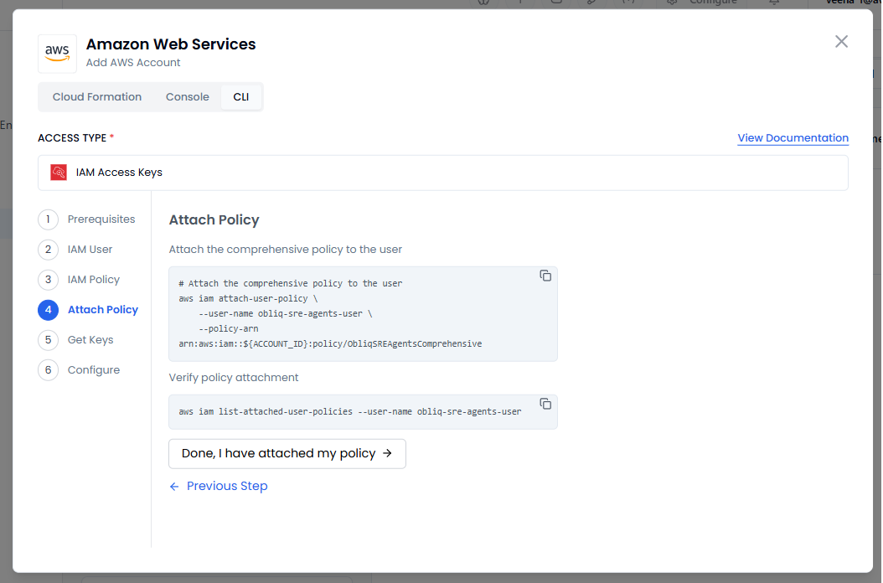
Task: Jump to step 5 Get Keys
Action: point(90,340)
